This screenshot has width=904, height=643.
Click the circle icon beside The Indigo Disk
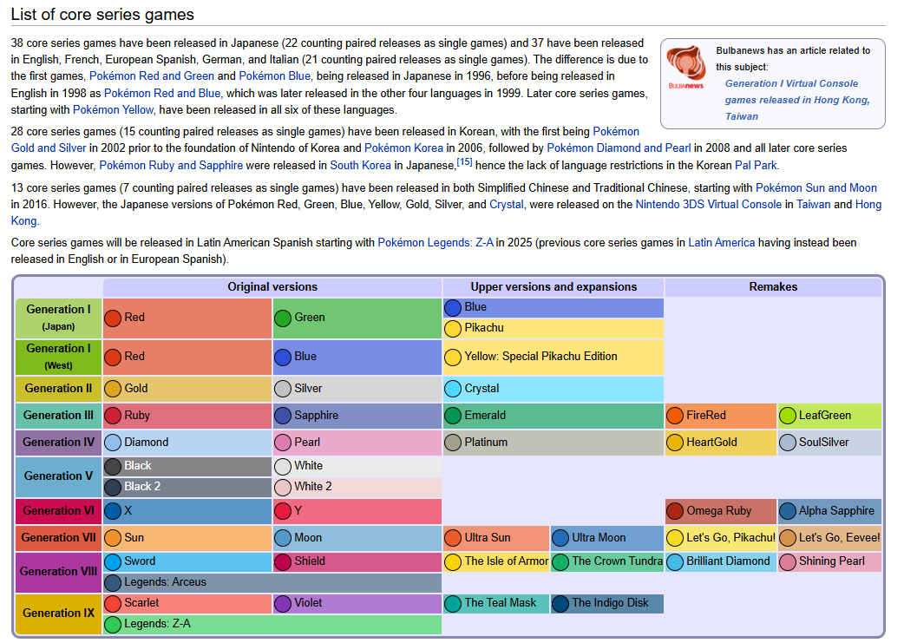coord(560,604)
